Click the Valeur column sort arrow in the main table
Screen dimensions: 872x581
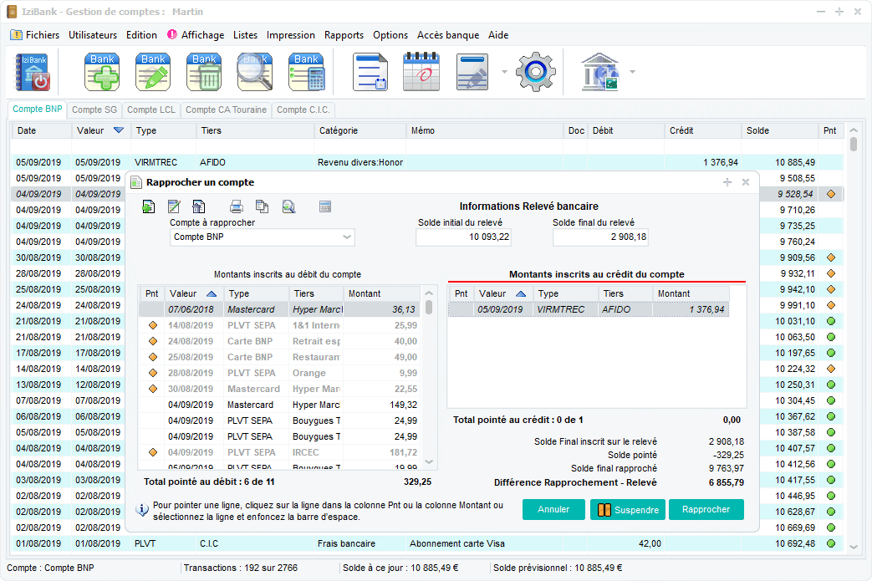click(x=118, y=130)
